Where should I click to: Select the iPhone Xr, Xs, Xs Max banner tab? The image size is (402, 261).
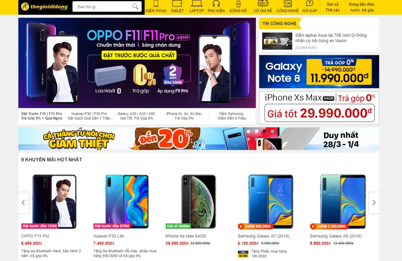(184, 116)
